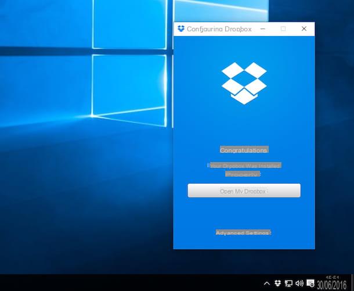Click the large Dropbox logo
Image resolution: width=354 pixels, height=291 pixels.
point(244,83)
